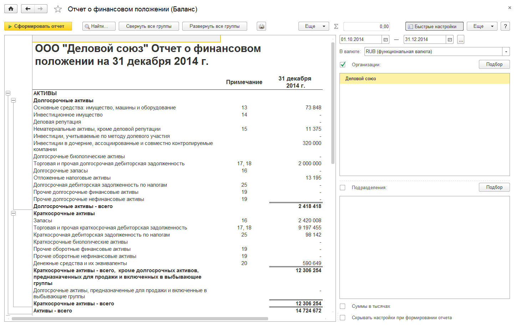Enable the Суммы в тысячах checkbox

tap(343, 306)
